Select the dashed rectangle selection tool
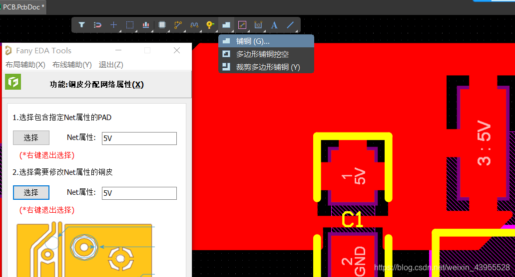515x277 pixels. coord(130,24)
